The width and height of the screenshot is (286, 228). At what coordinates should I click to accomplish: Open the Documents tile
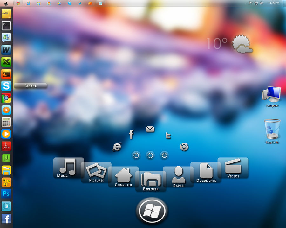coord(206,172)
